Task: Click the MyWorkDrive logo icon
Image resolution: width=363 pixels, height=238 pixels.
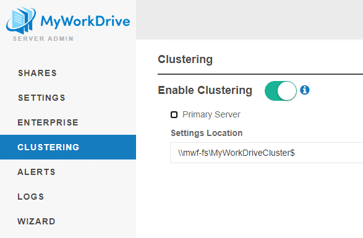Action: click(x=21, y=20)
